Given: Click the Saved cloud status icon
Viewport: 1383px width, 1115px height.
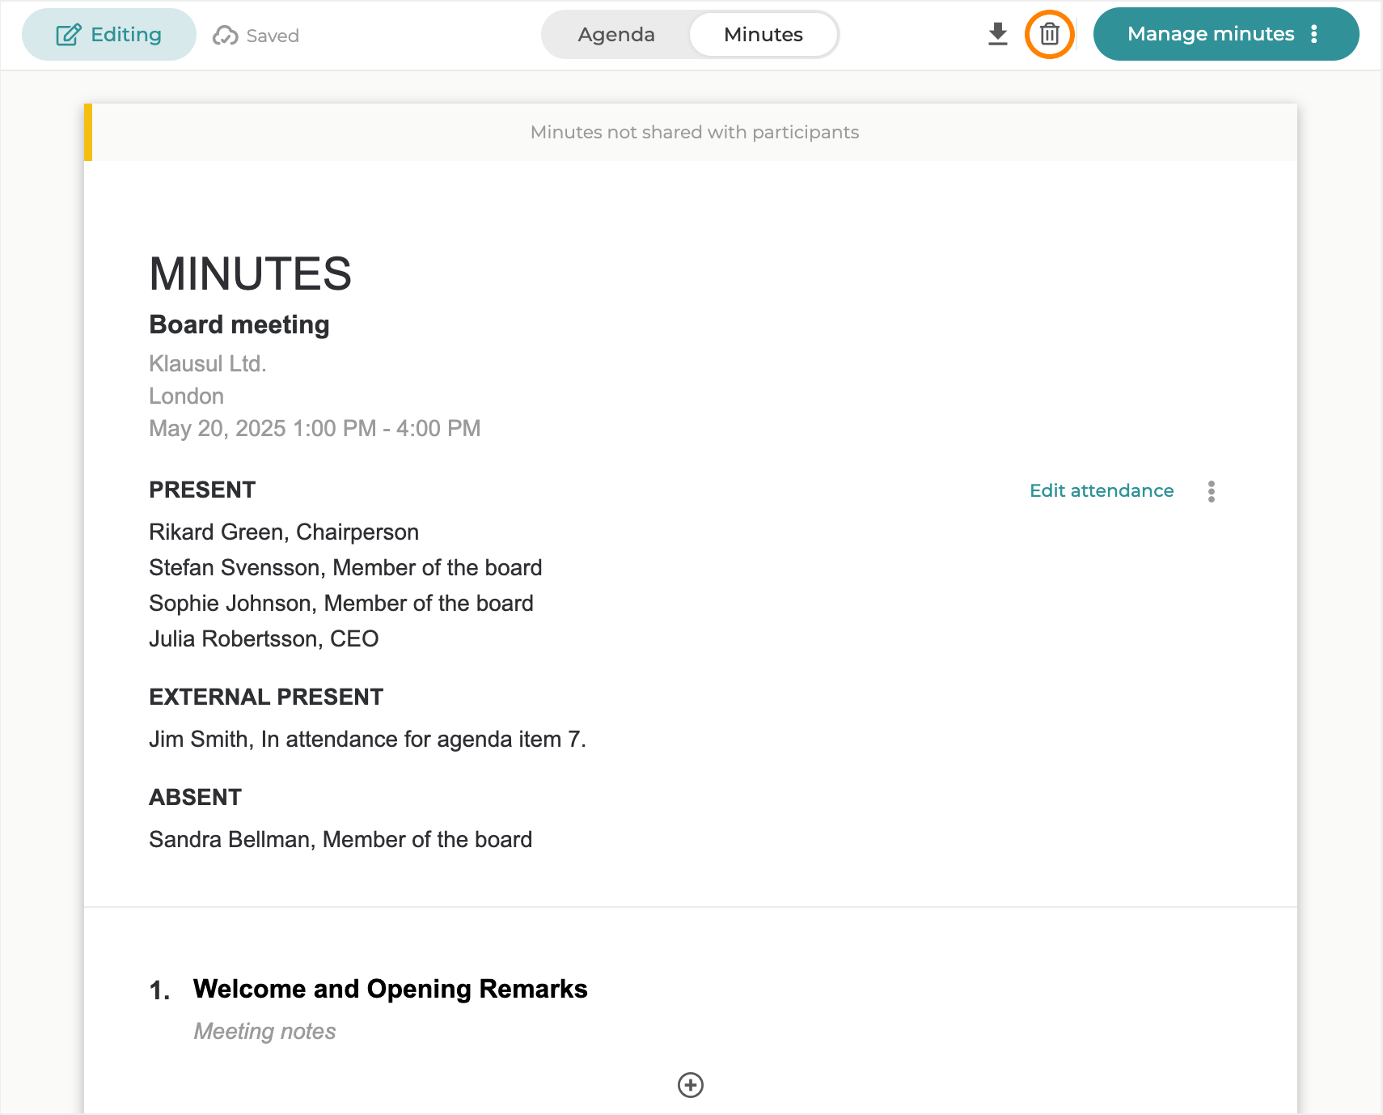Looking at the screenshot, I should 225,36.
